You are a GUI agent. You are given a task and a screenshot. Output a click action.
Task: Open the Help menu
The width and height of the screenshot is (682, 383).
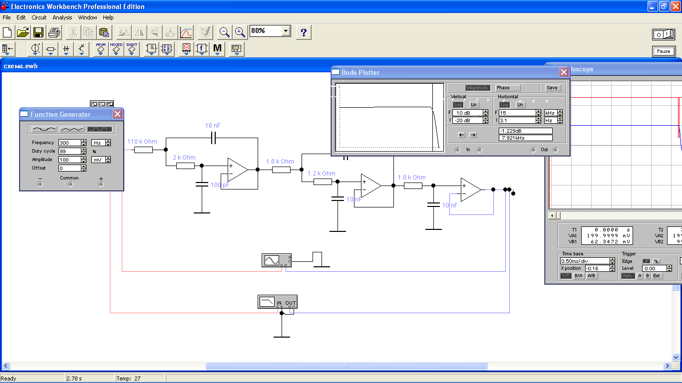[x=108, y=17]
